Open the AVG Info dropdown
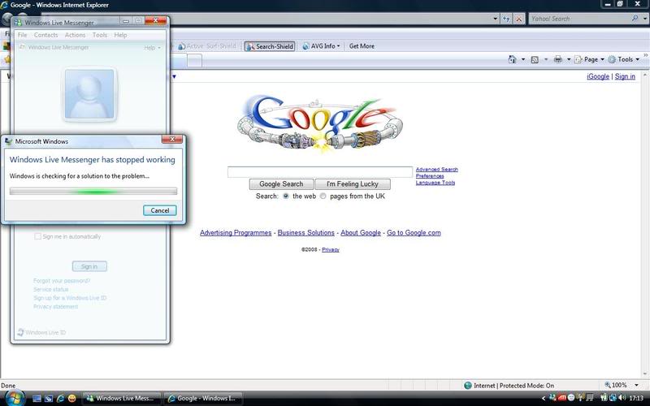 pyautogui.click(x=322, y=46)
